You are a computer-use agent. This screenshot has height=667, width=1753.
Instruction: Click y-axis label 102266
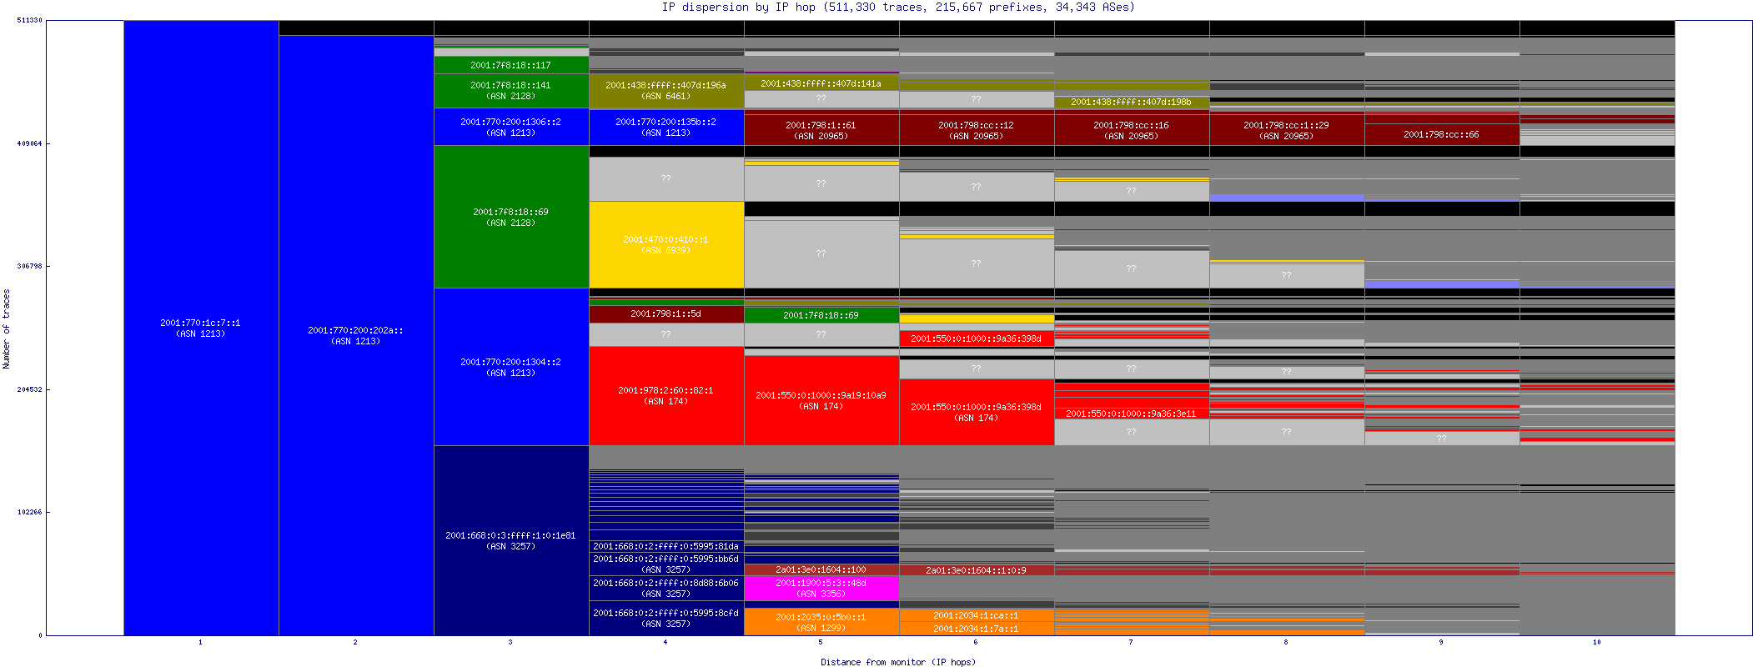point(29,512)
